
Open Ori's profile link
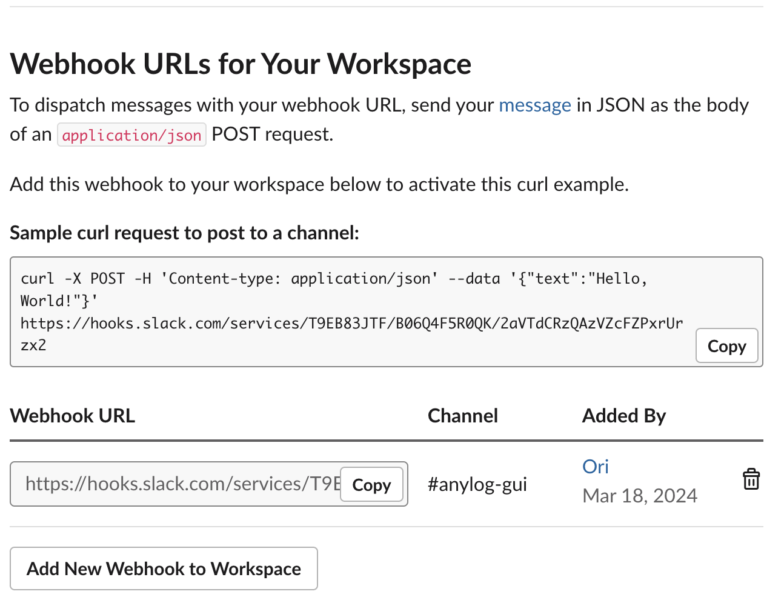click(x=596, y=467)
